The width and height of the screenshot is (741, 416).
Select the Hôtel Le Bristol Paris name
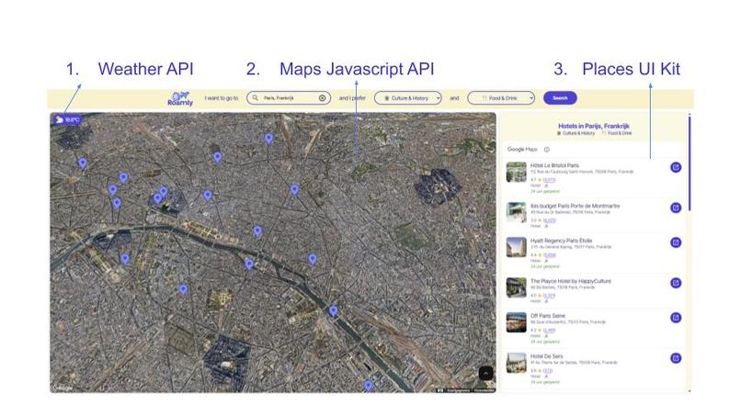[554, 165]
